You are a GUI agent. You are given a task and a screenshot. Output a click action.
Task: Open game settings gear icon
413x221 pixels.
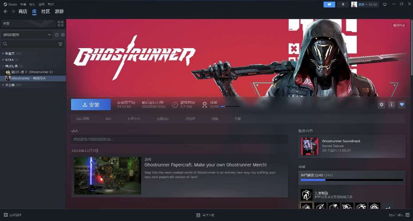click(x=381, y=104)
